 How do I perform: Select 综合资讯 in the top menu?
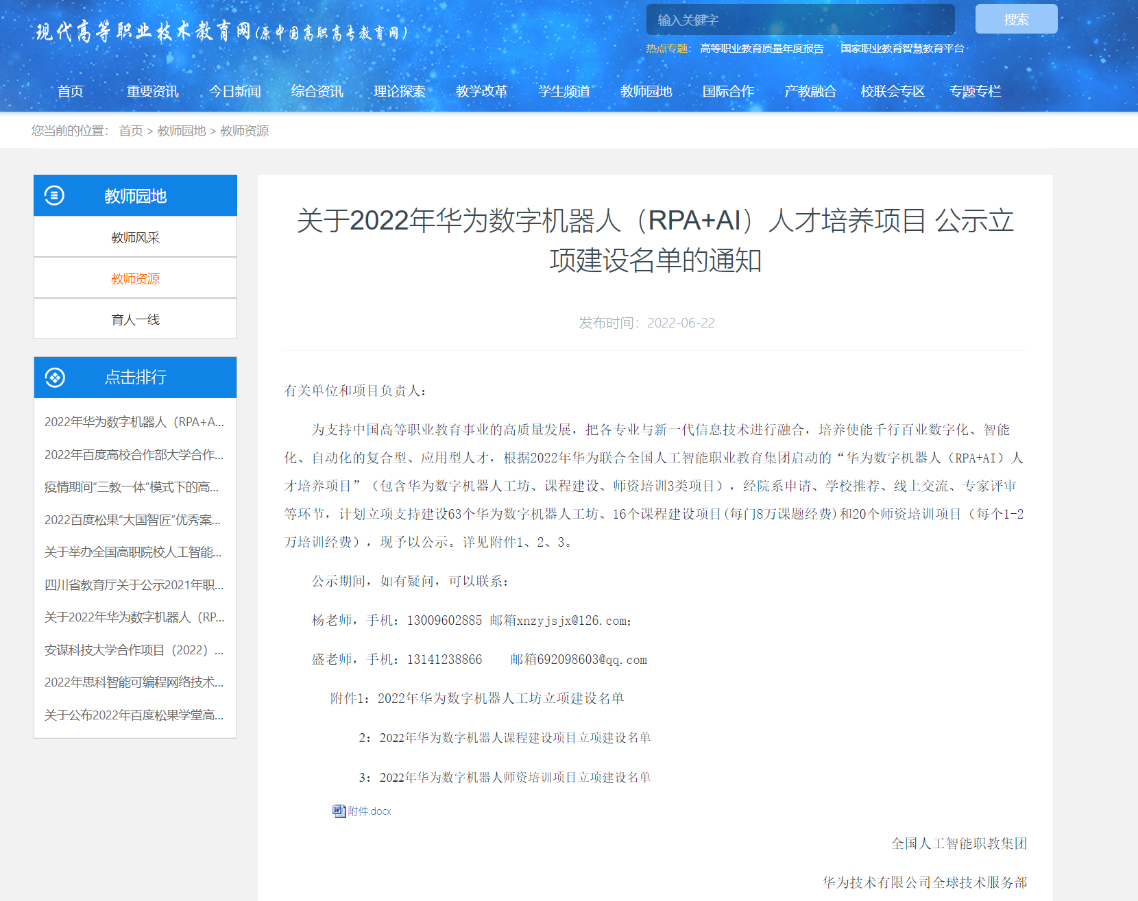(317, 91)
